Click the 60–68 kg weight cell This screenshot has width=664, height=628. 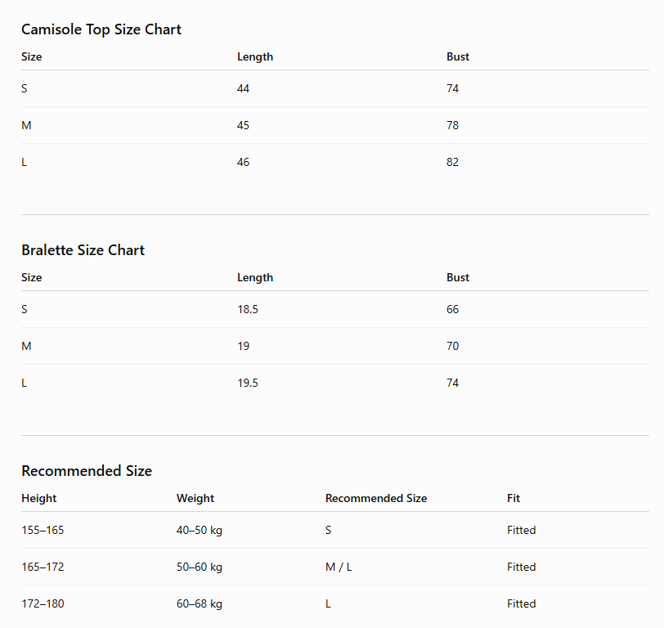(199, 603)
